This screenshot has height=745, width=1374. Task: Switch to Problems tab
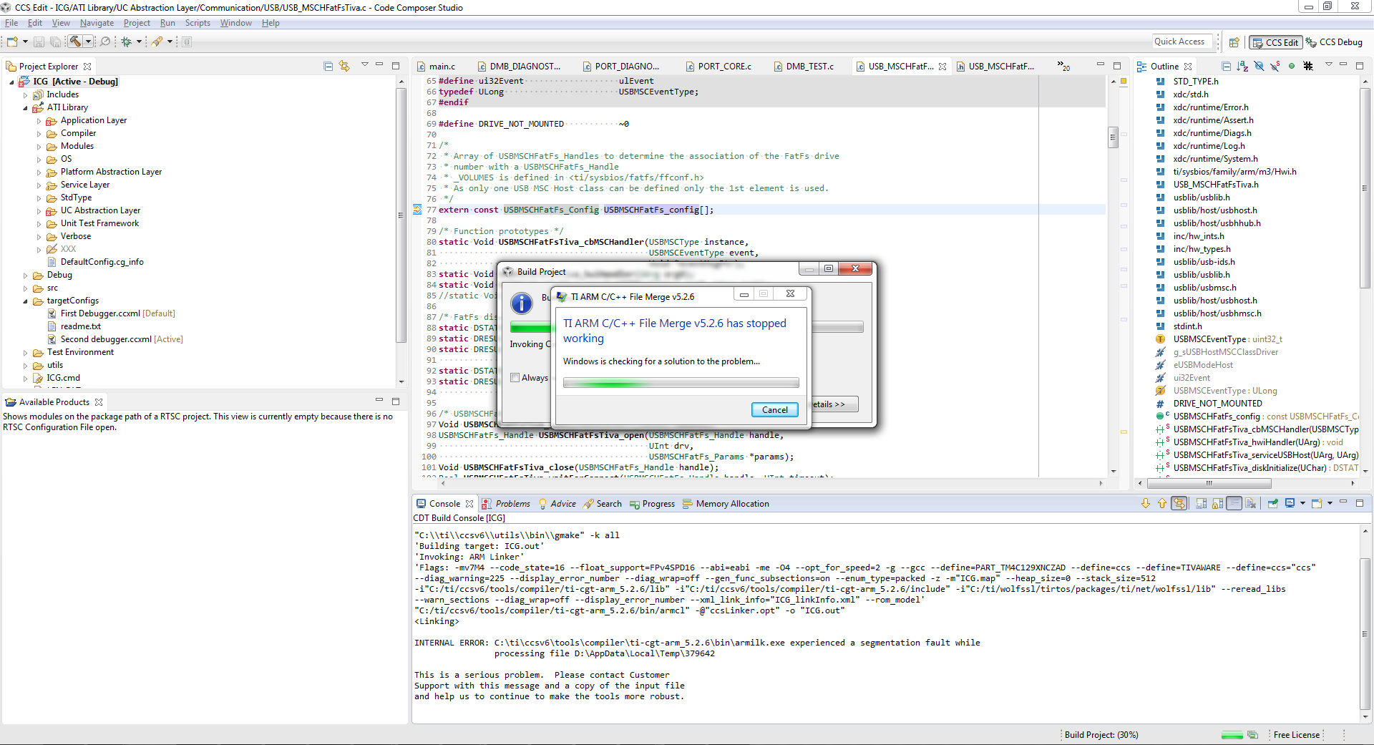506,504
